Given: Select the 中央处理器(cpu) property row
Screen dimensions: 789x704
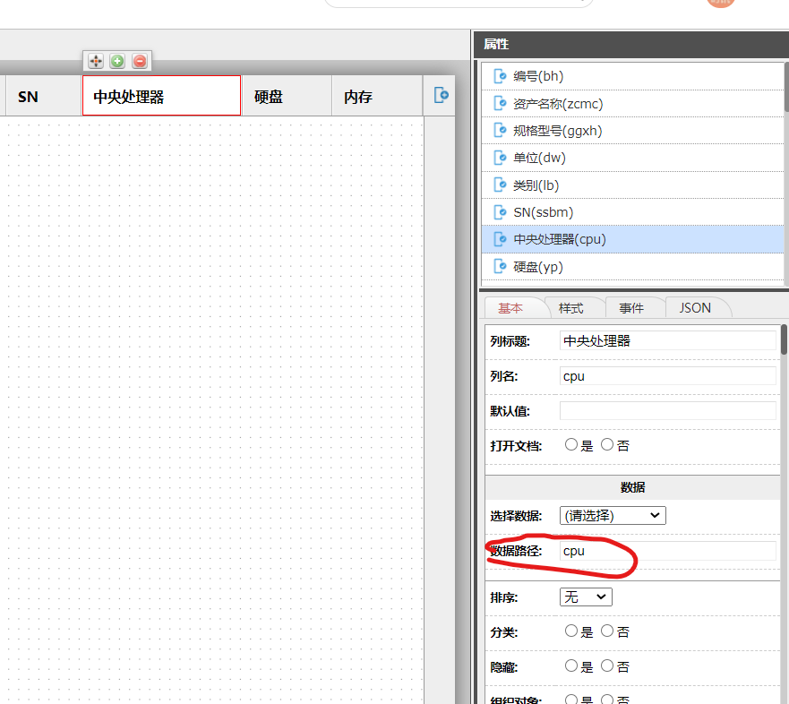Looking at the screenshot, I should [x=632, y=239].
